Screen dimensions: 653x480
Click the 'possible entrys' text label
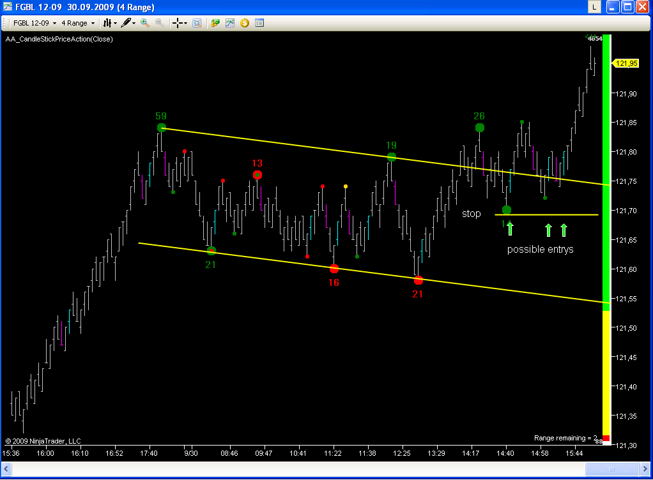pyautogui.click(x=540, y=249)
